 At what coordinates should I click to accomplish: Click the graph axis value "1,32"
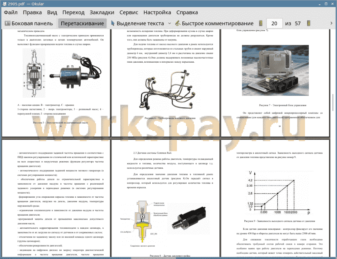coord(250,203)
